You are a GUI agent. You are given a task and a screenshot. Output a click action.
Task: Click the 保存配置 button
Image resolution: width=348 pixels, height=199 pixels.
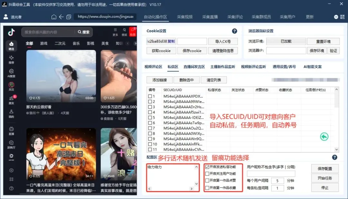point(325,169)
